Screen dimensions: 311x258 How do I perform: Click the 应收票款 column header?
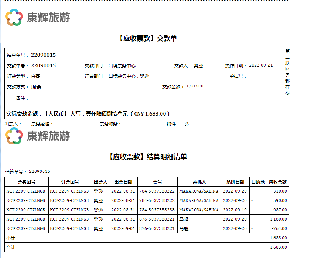click(278, 182)
